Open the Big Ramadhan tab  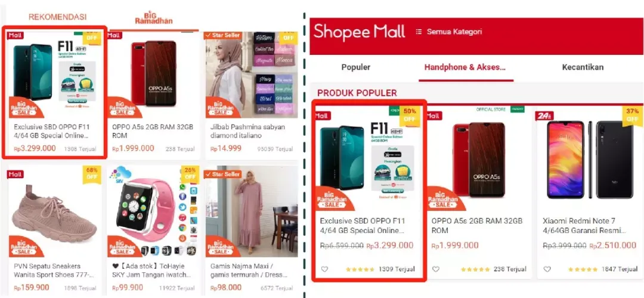click(154, 18)
